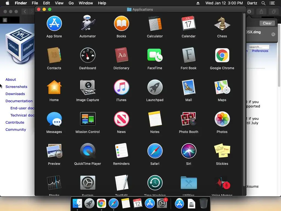Open Spotlight search in the menu bar

(263, 3)
